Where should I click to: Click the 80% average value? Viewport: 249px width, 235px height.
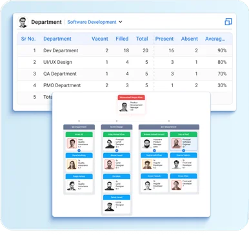point(222,62)
